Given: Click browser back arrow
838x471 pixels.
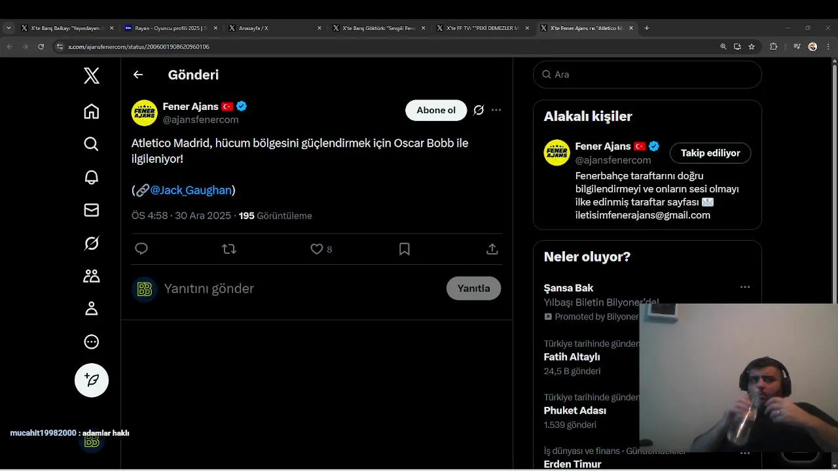Looking at the screenshot, I should 9,46.
